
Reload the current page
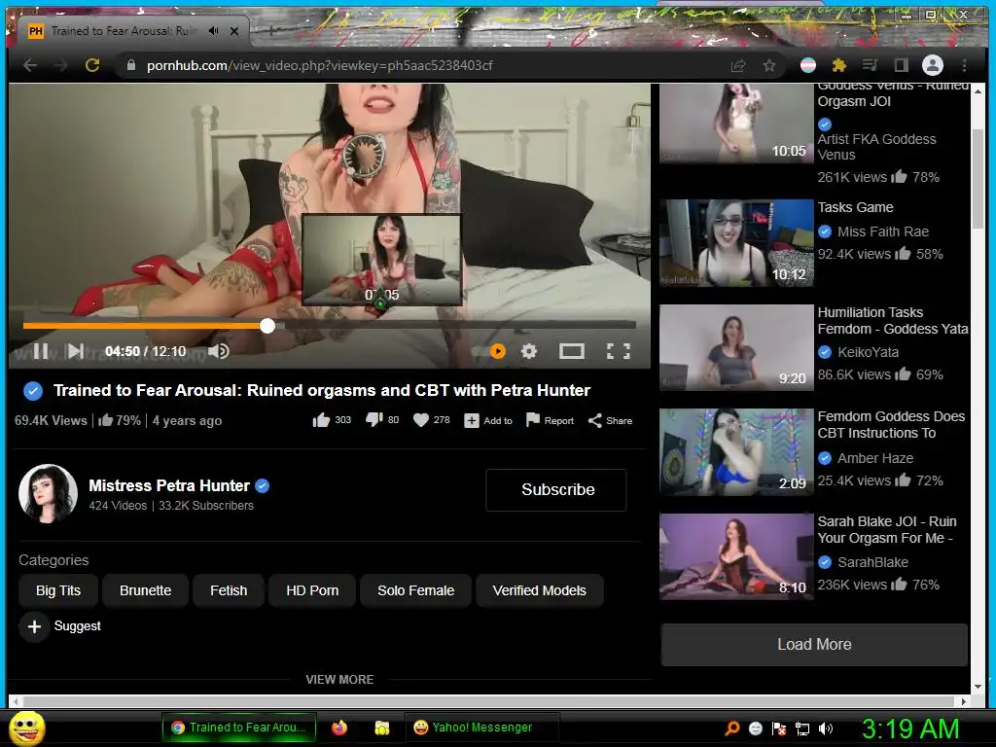coord(92,65)
